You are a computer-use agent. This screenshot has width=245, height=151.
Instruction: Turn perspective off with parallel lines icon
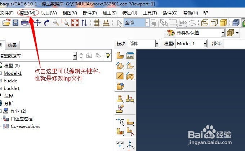pos(97,23)
